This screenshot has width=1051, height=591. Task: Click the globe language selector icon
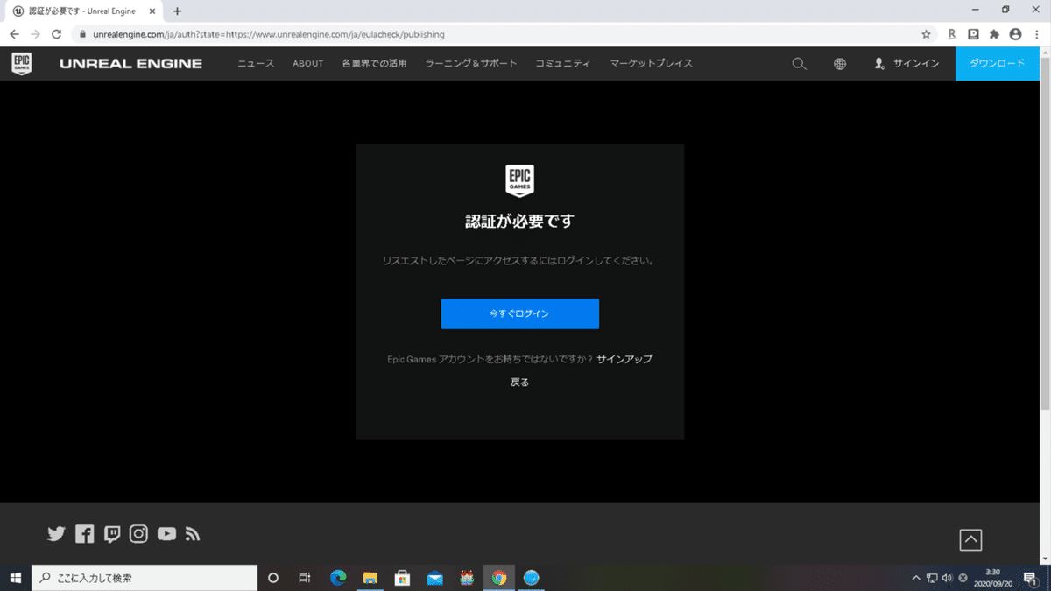click(839, 63)
